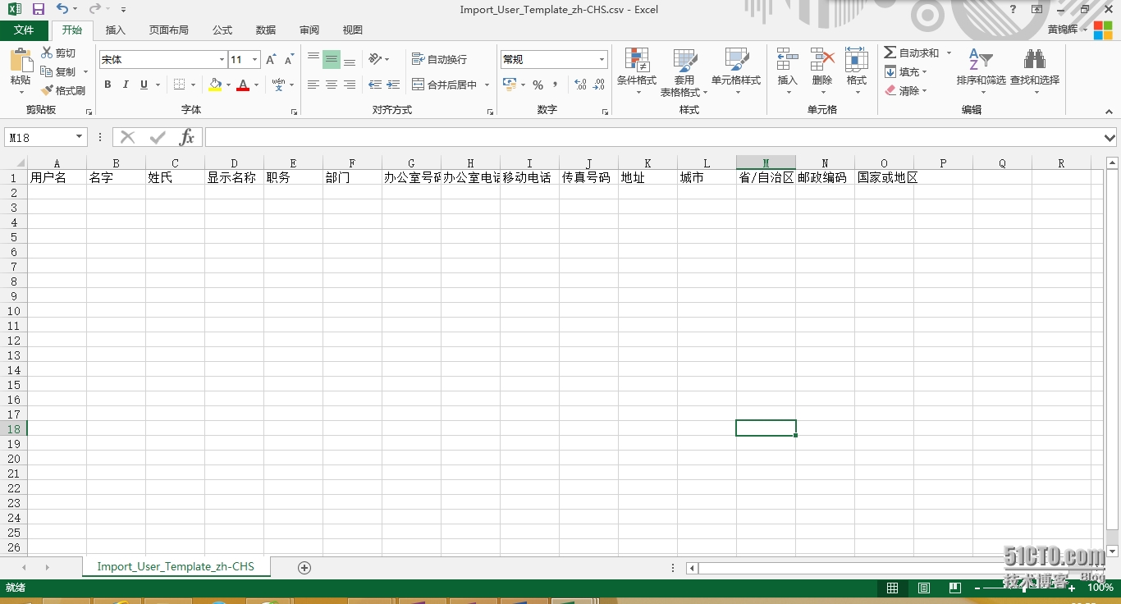The image size is (1121, 604).
Task: Click the AutoSum sigma icon
Action: 890,53
